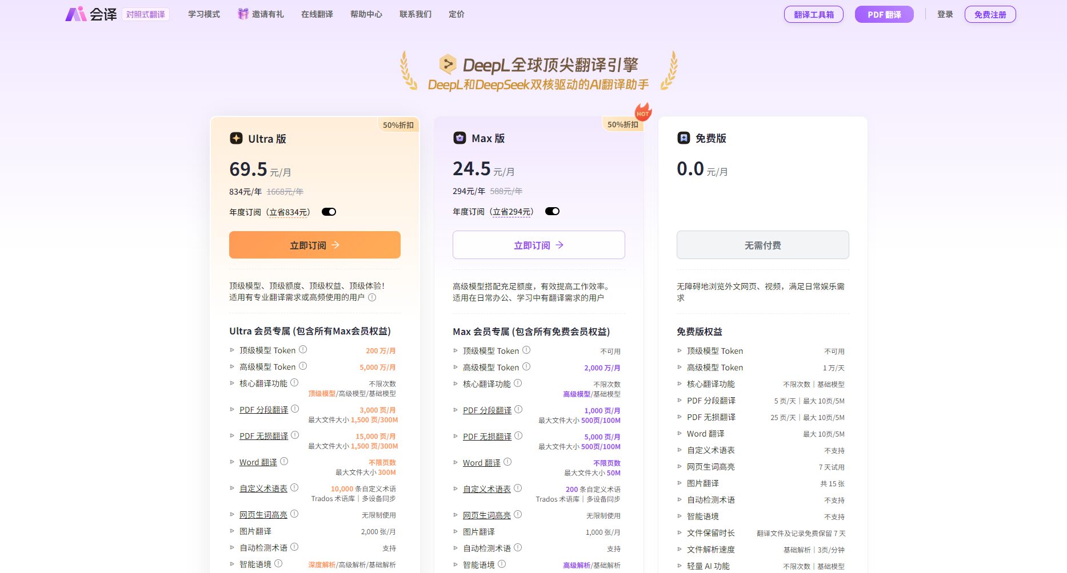Viewport: 1067px width, 573px height.
Task: Turn off the Max card annual subscription switch
Action: 552,211
